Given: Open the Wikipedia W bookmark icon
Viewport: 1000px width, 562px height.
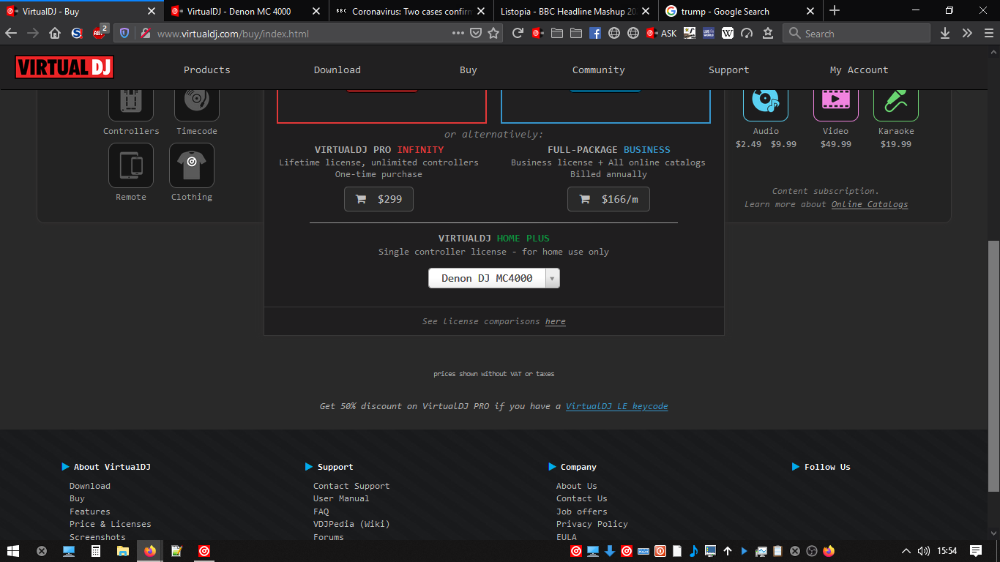Looking at the screenshot, I should pyautogui.click(x=728, y=33).
